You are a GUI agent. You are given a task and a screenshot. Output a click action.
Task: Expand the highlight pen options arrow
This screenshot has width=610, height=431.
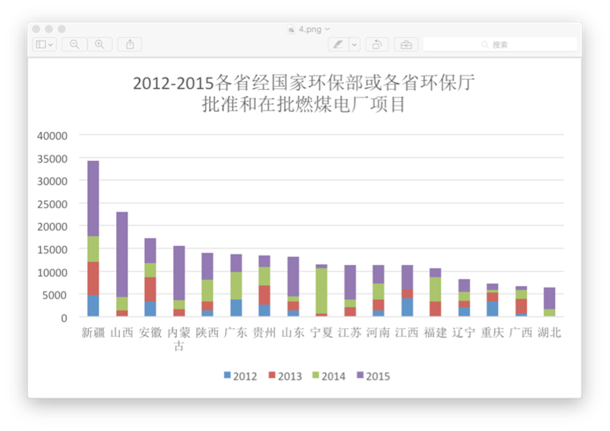click(x=354, y=45)
